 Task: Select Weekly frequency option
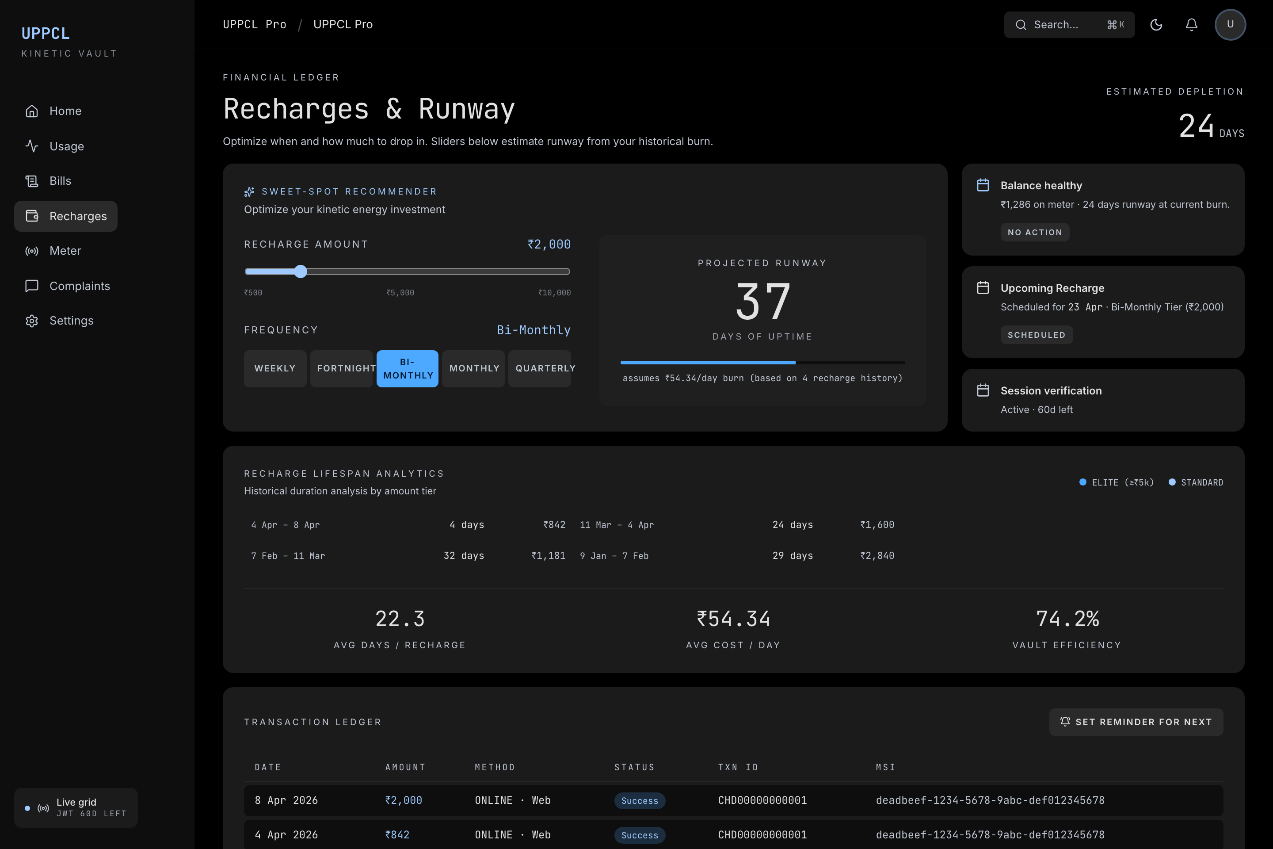[x=275, y=368]
